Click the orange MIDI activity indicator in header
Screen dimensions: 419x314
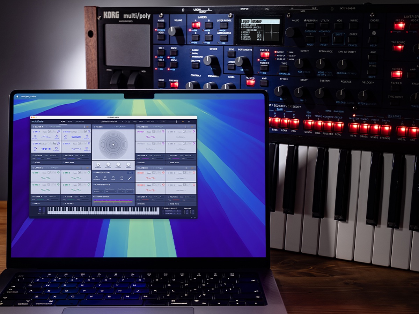(x=183, y=121)
